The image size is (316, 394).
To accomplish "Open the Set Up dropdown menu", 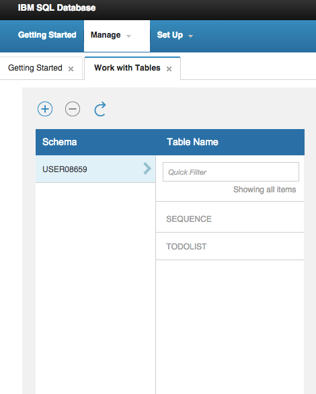I will click(175, 36).
